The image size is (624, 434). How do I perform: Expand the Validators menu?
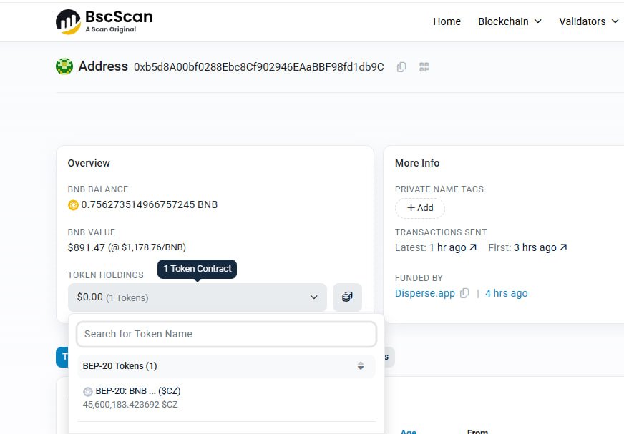(588, 21)
